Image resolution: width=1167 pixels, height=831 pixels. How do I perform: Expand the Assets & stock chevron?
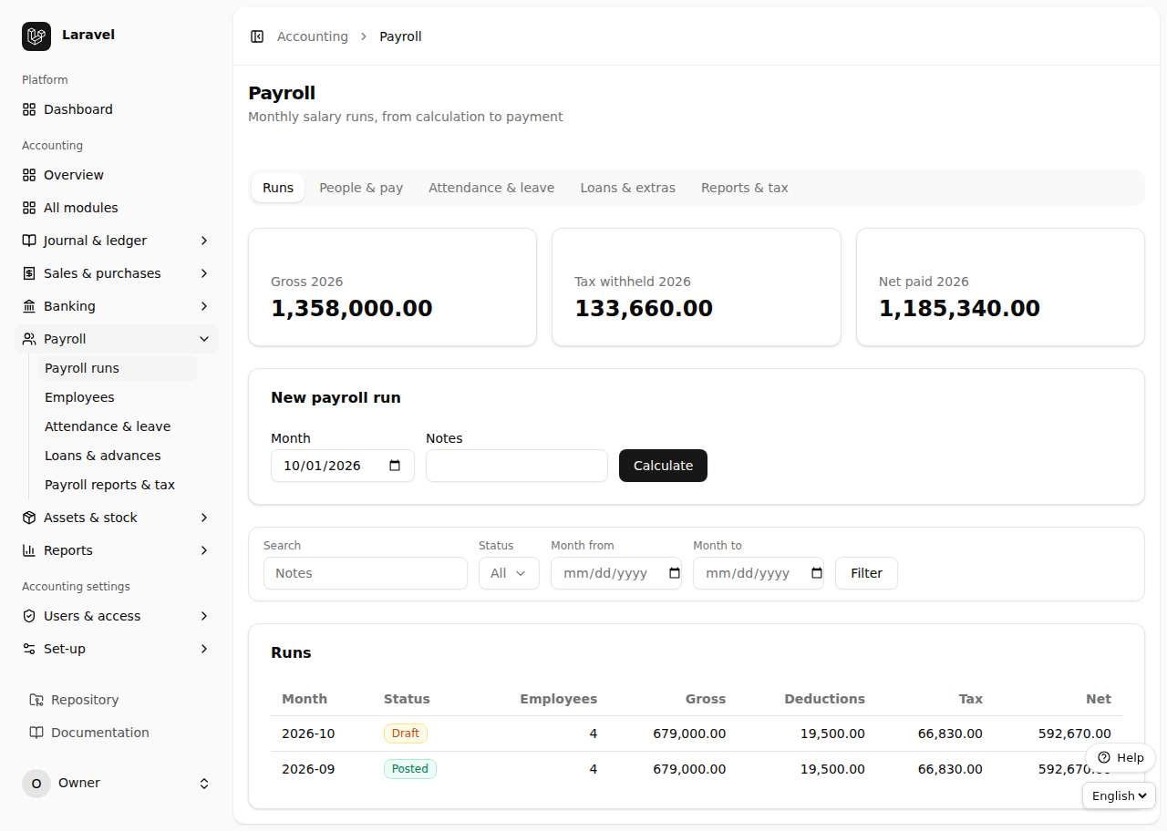pos(204,518)
